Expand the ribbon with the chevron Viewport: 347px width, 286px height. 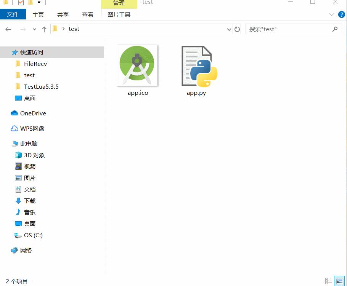[331, 14]
